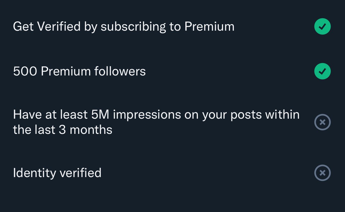Click the gray X beside 5M impressions requirement
The width and height of the screenshot is (345, 212).
pyautogui.click(x=322, y=122)
